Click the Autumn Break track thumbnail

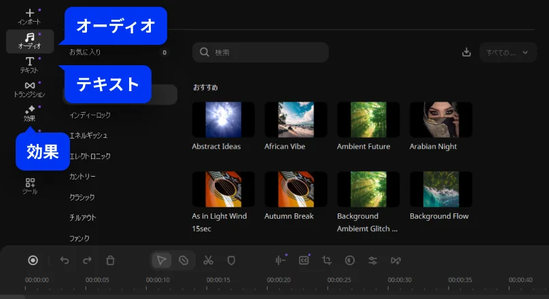tap(296, 189)
